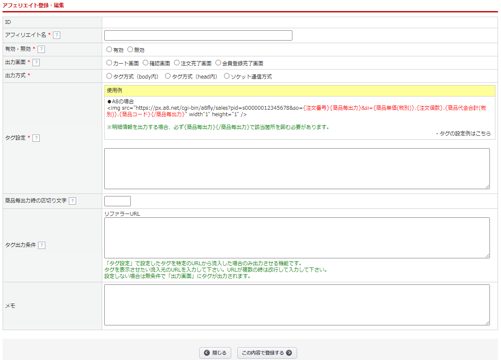This screenshot has width=501, height=360.
Task: Choose カート画面 as output screen
Action: coord(109,63)
